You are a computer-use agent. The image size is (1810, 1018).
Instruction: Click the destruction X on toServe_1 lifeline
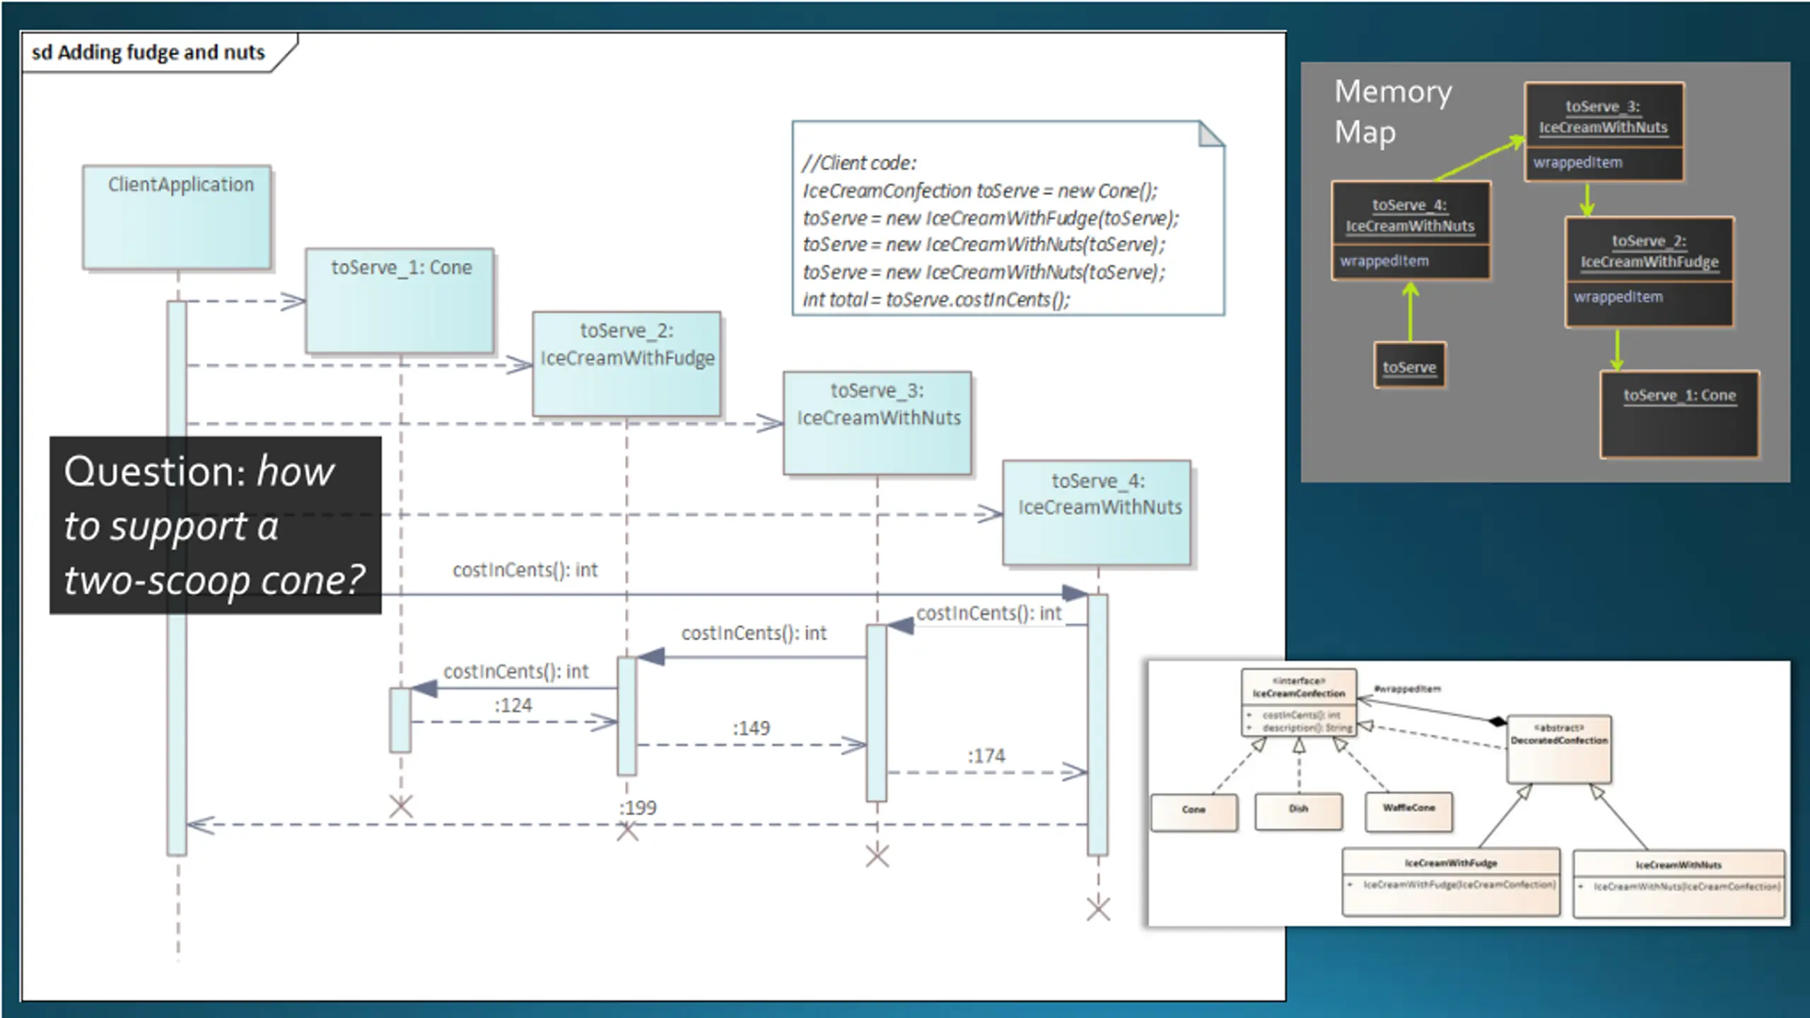(401, 806)
